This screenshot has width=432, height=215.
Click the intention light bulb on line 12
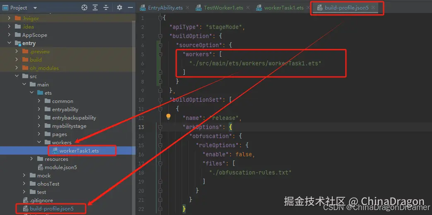click(x=168, y=117)
